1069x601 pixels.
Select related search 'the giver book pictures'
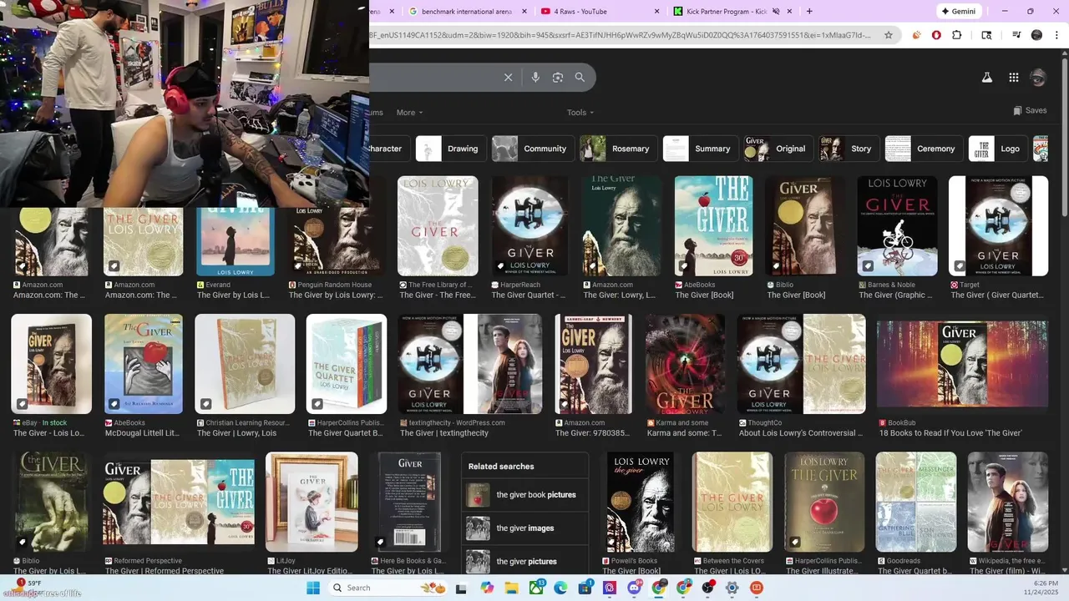pyautogui.click(x=524, y=495)
